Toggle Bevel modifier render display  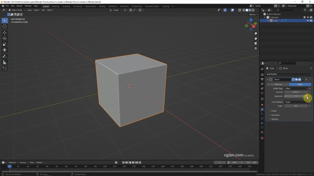pos(300,80)
